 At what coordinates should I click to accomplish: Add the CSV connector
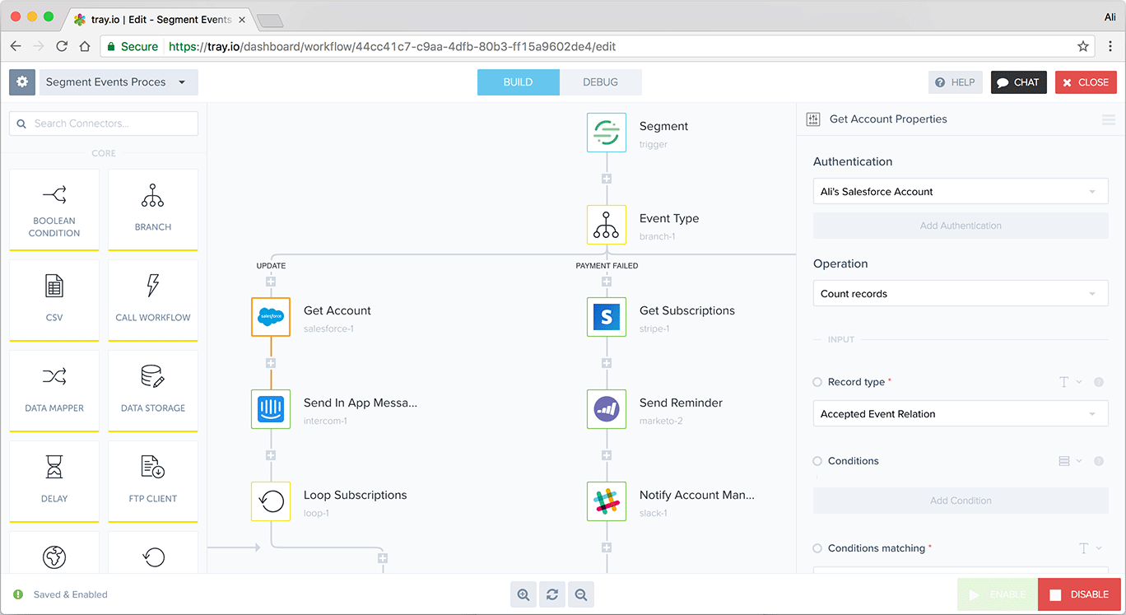[x=54, y=301]
